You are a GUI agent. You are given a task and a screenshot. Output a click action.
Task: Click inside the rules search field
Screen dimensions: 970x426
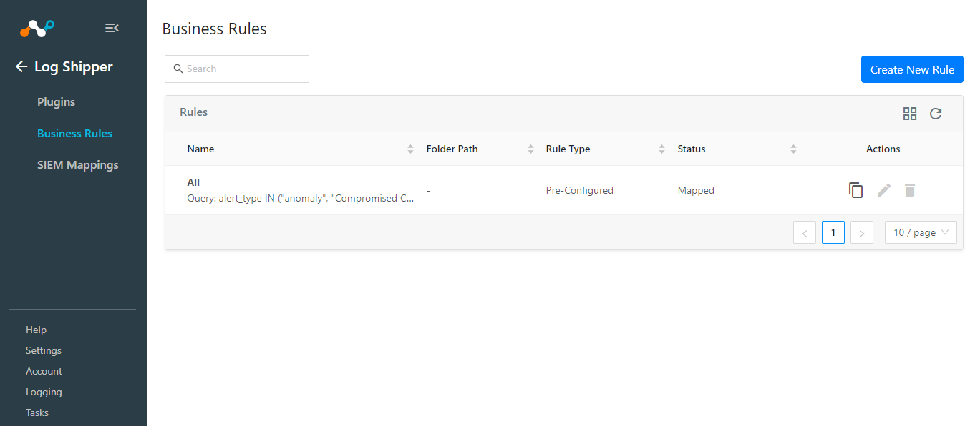(x=236, y=69)
